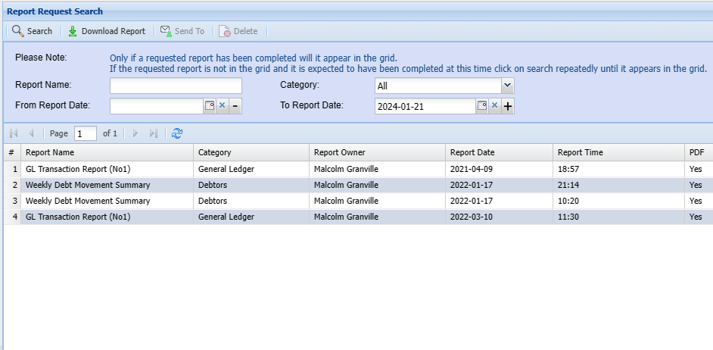Click Download Report in the toolbar
The image size is (713, 350).
(107, 31)
